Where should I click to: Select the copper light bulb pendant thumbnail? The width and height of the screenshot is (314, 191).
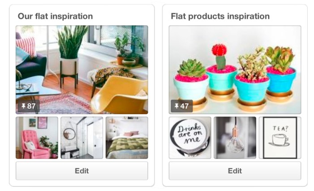(235, 138)
